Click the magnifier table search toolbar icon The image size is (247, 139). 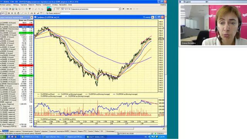pos(16,9)
